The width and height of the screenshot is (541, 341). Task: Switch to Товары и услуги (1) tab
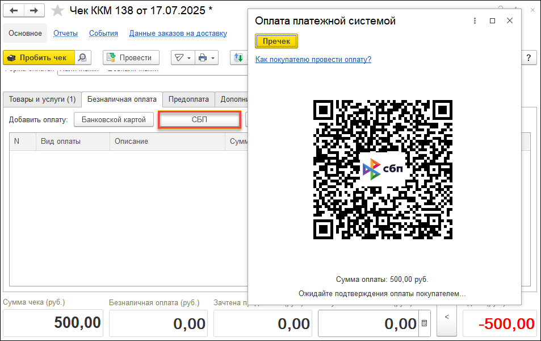coord(42,99)
